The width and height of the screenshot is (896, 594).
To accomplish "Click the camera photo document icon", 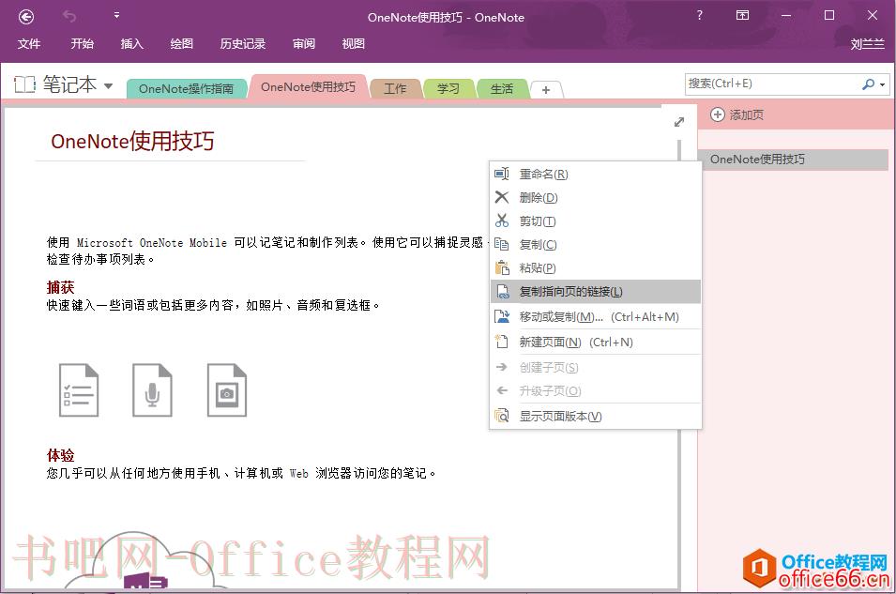I will point(227,390).
